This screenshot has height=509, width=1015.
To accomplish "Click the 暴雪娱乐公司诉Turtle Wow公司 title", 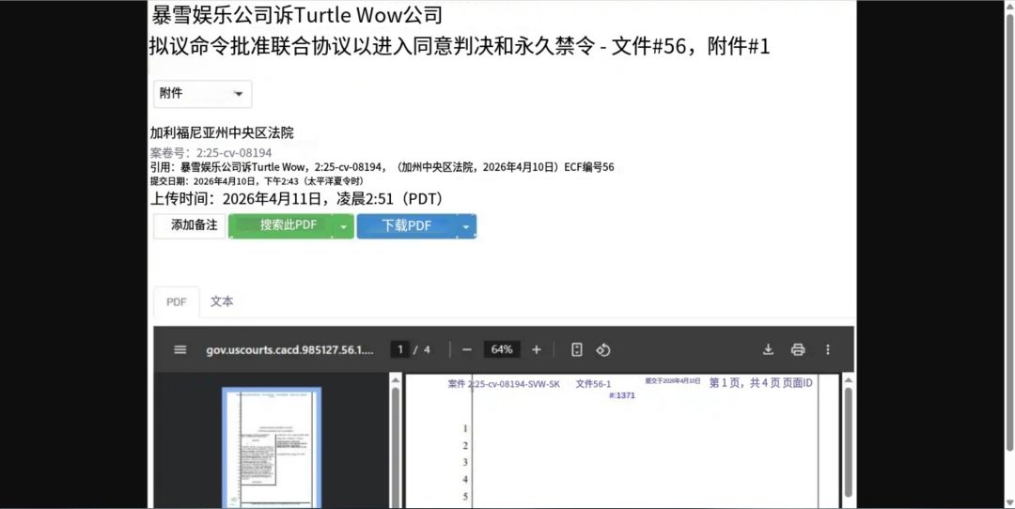I will [x=297, y=14].
